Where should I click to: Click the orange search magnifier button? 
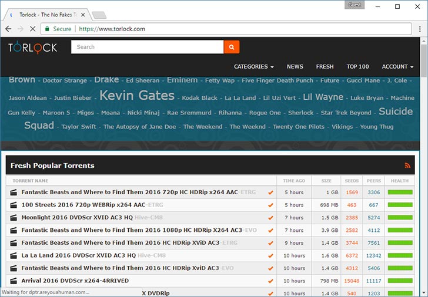[x=232, y=47]
